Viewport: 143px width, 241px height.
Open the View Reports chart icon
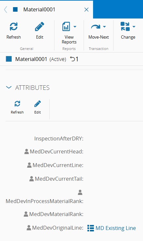coord(66,27)
